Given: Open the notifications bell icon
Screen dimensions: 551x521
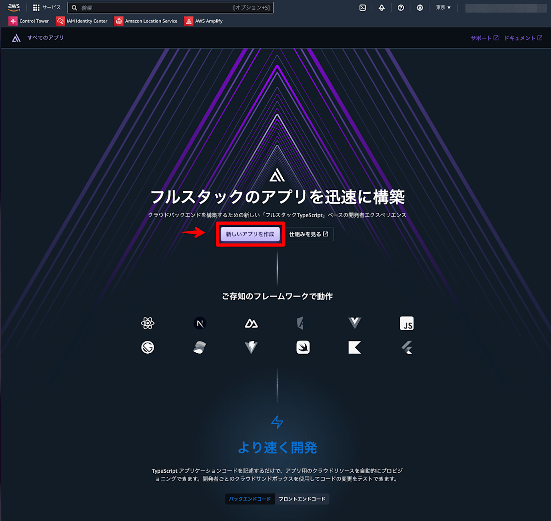Looking at the screenshot, I should pos(382,7).
